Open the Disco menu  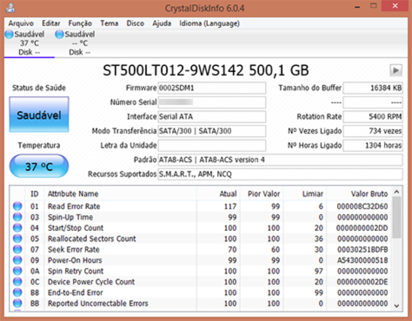(x=136, y=24)
